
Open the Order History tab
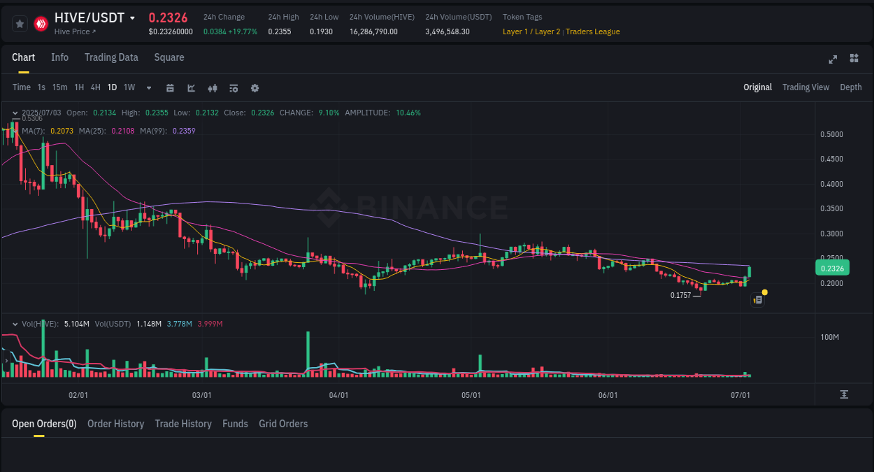[115, 424]
